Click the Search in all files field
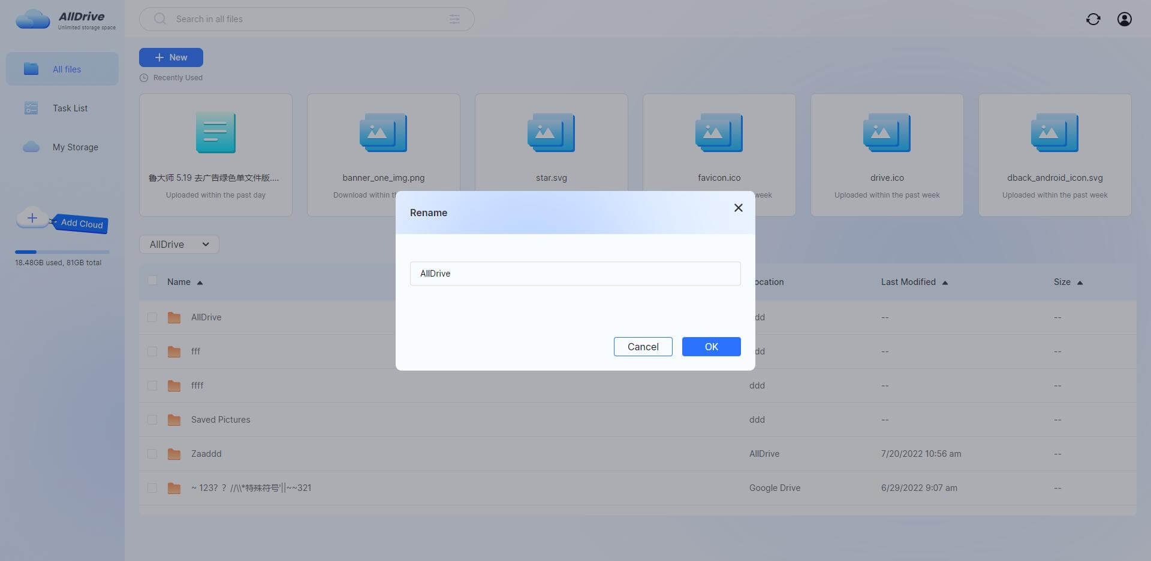The width and height of the screenshot is (1151, 561). coord(307,19)
